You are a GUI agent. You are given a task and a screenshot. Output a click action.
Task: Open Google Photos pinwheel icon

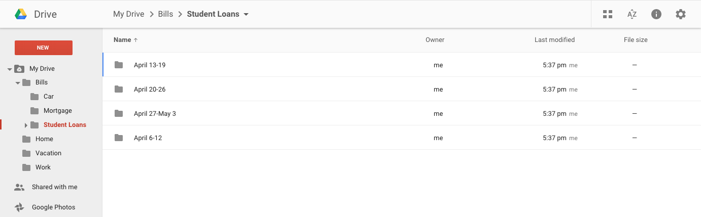point(19,207)
